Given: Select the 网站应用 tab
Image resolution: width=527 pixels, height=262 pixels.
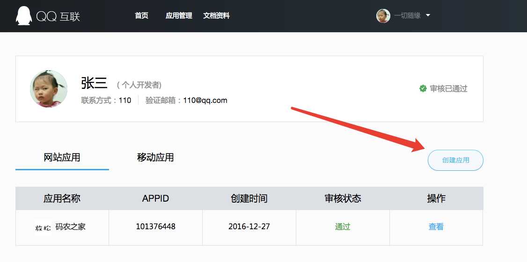Looking at the screenshot, I should pos(62,157).
